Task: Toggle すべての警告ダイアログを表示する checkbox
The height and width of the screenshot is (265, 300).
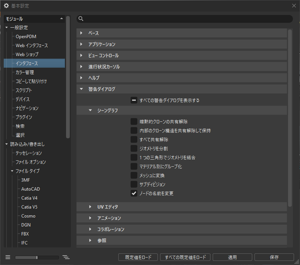Action: coord(134,101)
